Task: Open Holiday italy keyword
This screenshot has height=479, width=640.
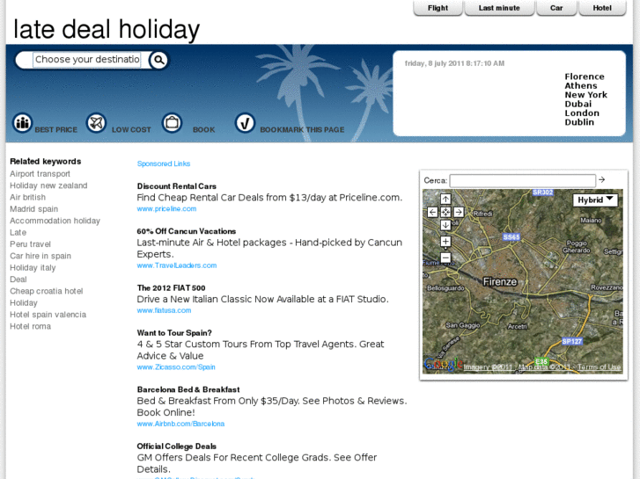Action: tap(33, 268)
